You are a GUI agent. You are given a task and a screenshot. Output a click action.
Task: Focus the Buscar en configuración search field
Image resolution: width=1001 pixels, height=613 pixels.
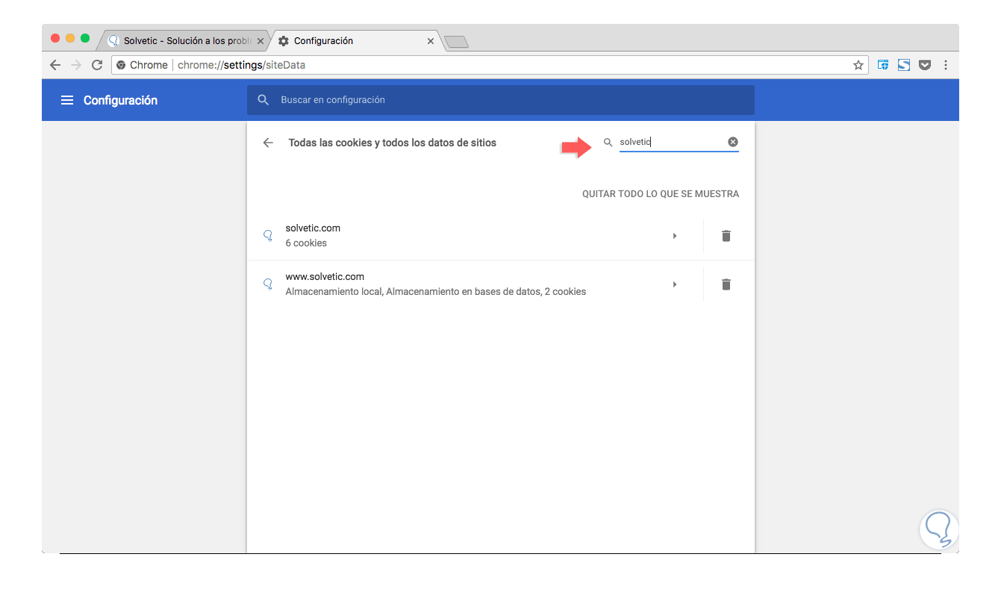pyautogui.click(x=501, y=100)
